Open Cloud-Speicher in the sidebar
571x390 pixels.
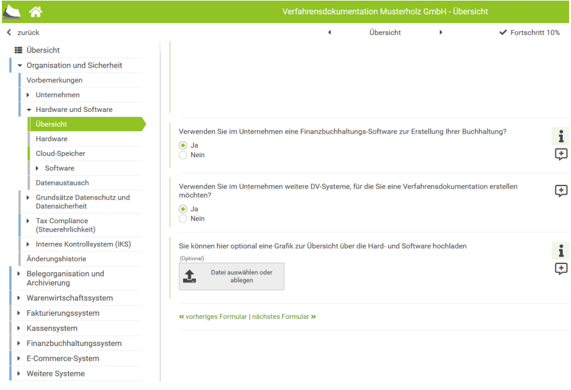click(x=60, y=153)
